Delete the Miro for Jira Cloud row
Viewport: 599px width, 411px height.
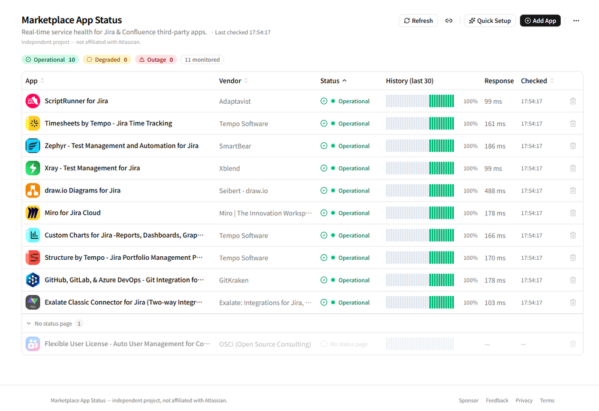(x=573, y=213)
